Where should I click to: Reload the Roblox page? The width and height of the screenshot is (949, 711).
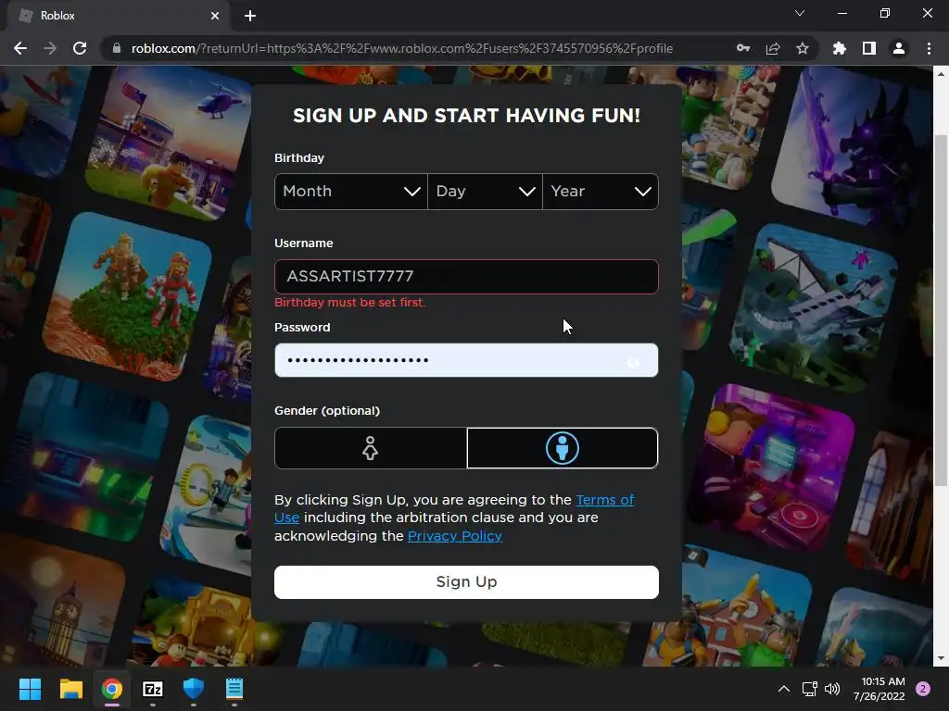coord(80,48)
